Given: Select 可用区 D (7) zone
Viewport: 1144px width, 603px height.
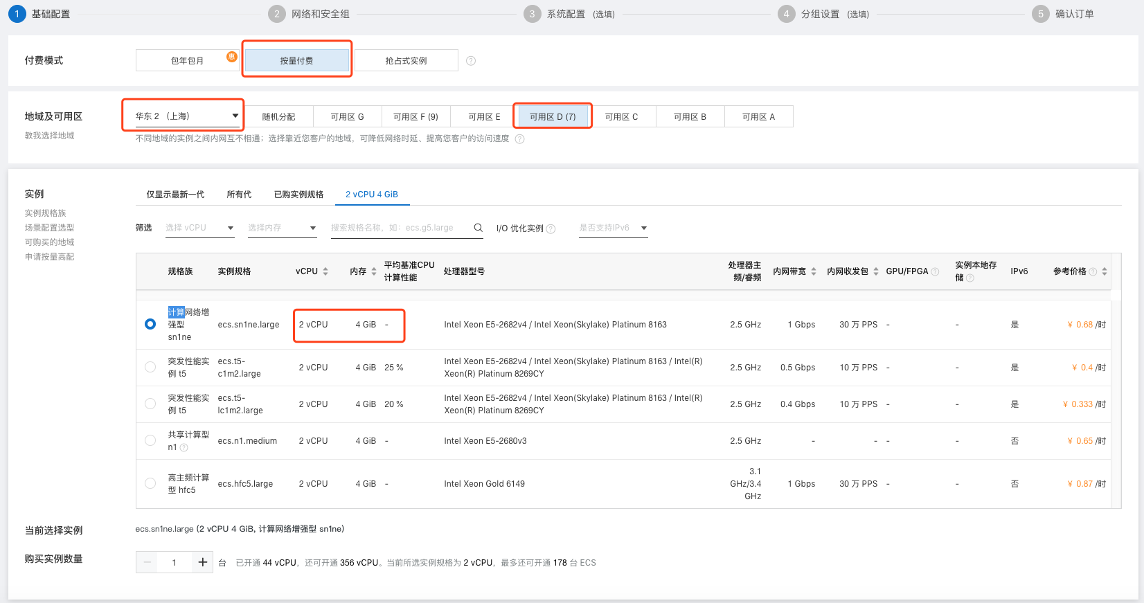Looking at the screenshot, I should point(553,116).
